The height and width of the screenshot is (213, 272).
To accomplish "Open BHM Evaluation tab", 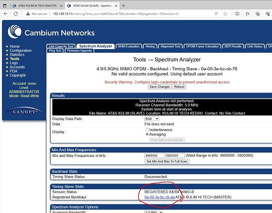I will [x=129, y=46].
